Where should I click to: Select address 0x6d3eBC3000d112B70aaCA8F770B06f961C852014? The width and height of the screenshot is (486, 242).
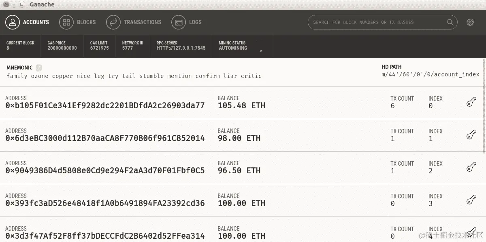coord(105,138)
